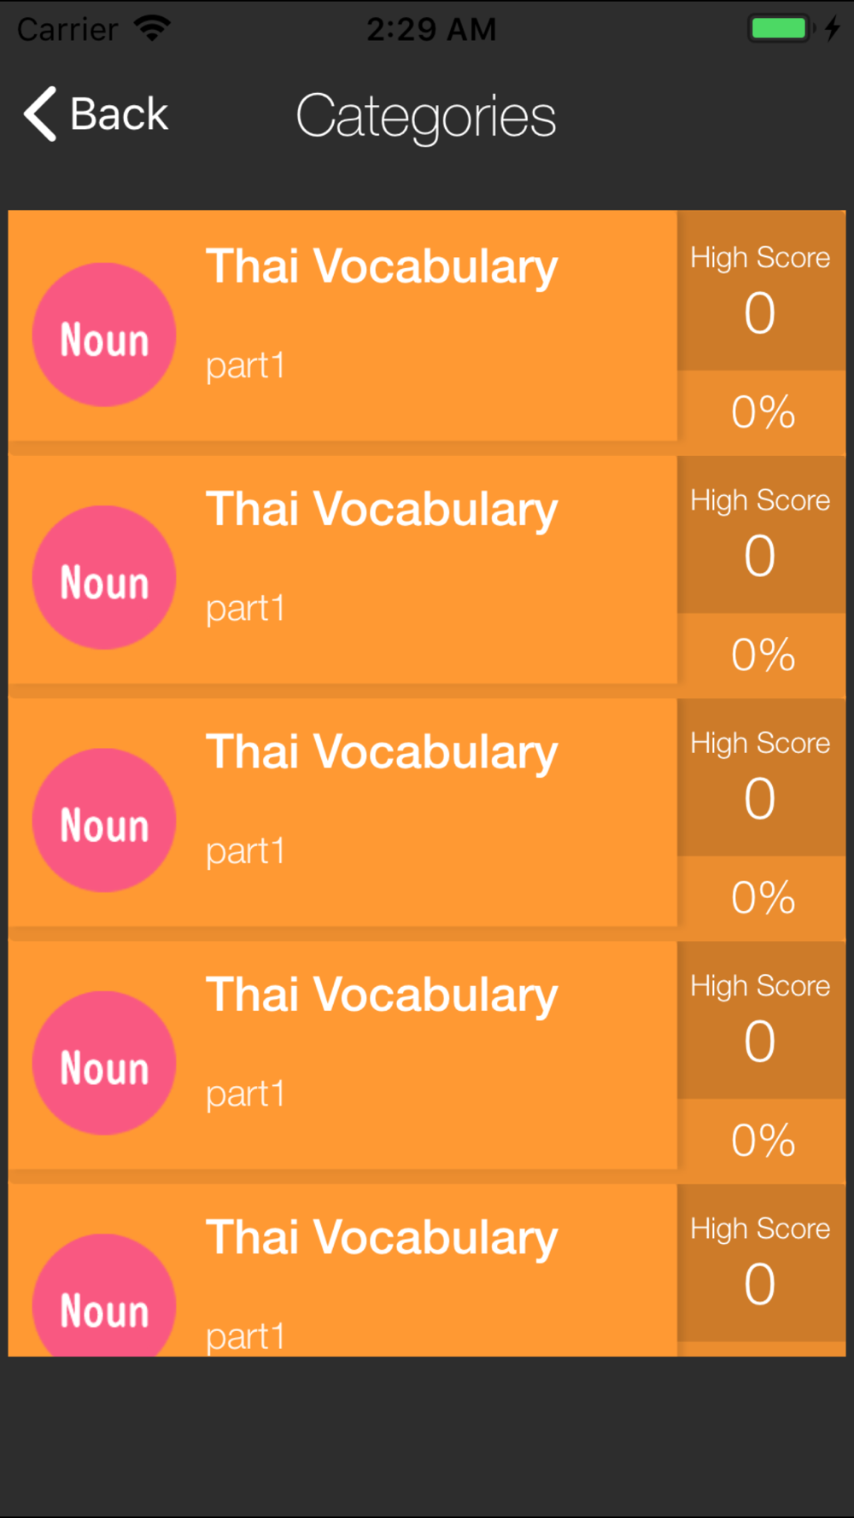This screenshot has height=1518, width=854.
Task: Tap the 0% progress in the fourth row
Action: coord(763,1141)
